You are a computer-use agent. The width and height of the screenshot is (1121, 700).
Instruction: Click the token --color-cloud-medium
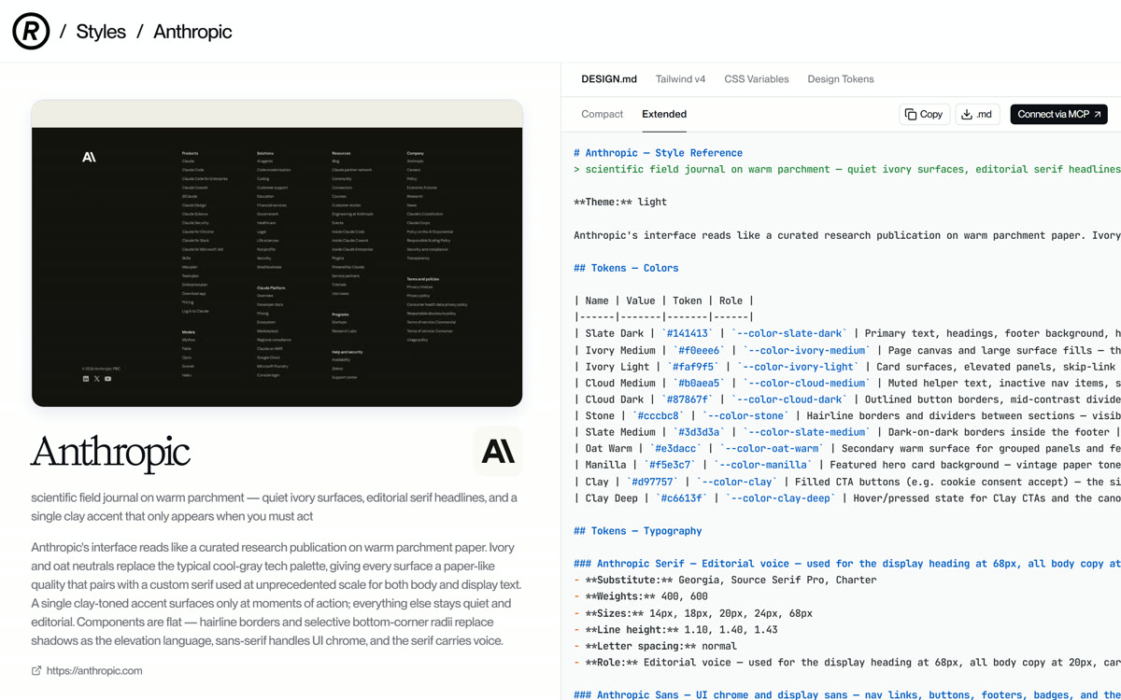pyautogui.click(x=806, y=383)
